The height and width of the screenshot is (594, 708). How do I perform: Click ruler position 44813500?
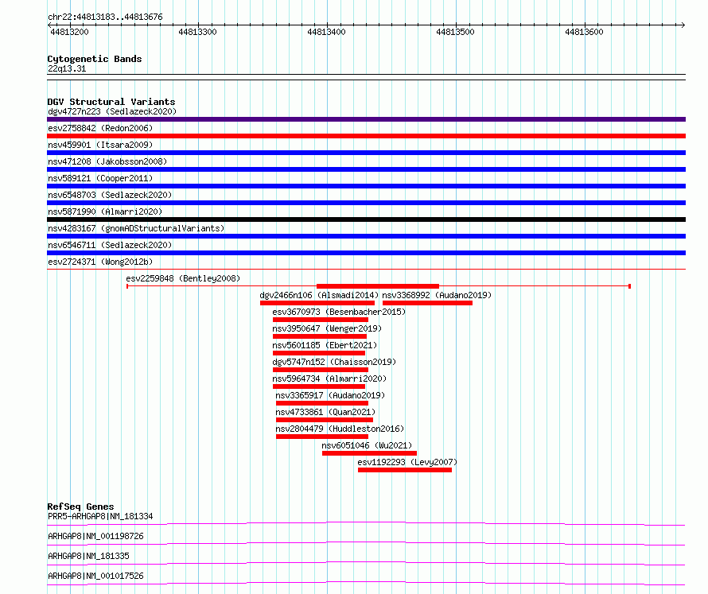456,32
